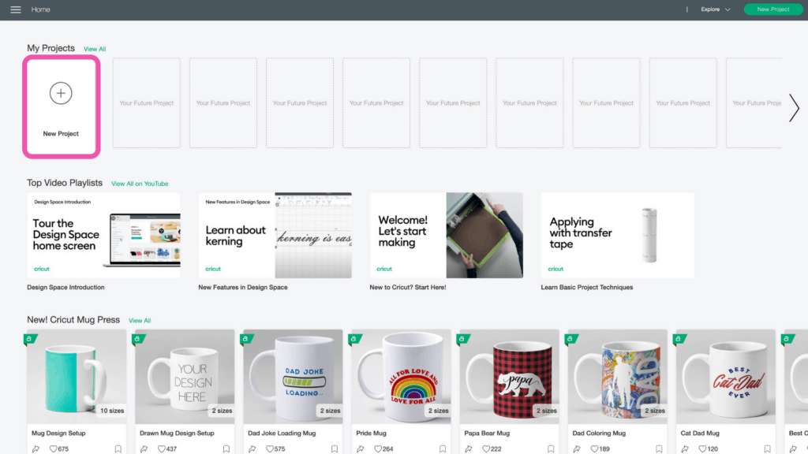Image resolution: width=808 pixels, height=454 pixels.
Task: Click green Access badge on Dad Coloring Mug
Action: [x=571, y=339]
